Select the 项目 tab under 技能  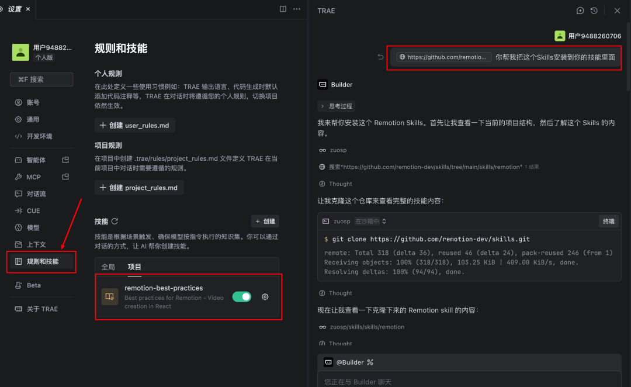point(134,267)
